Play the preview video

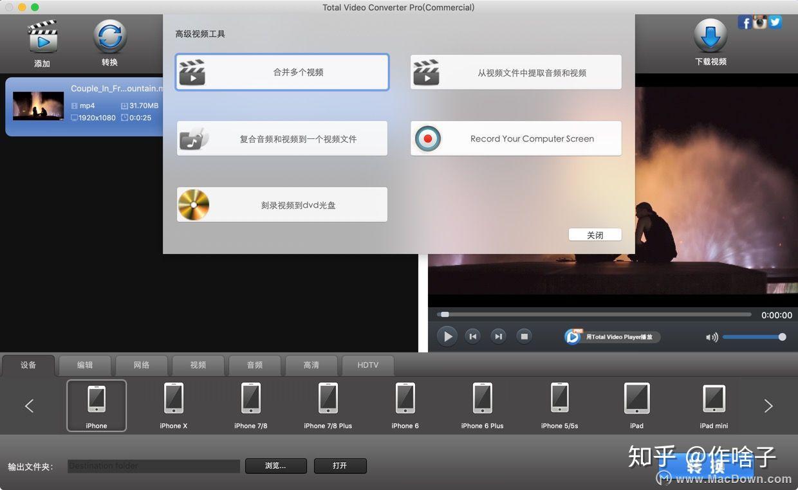click(x=447, y=336)
